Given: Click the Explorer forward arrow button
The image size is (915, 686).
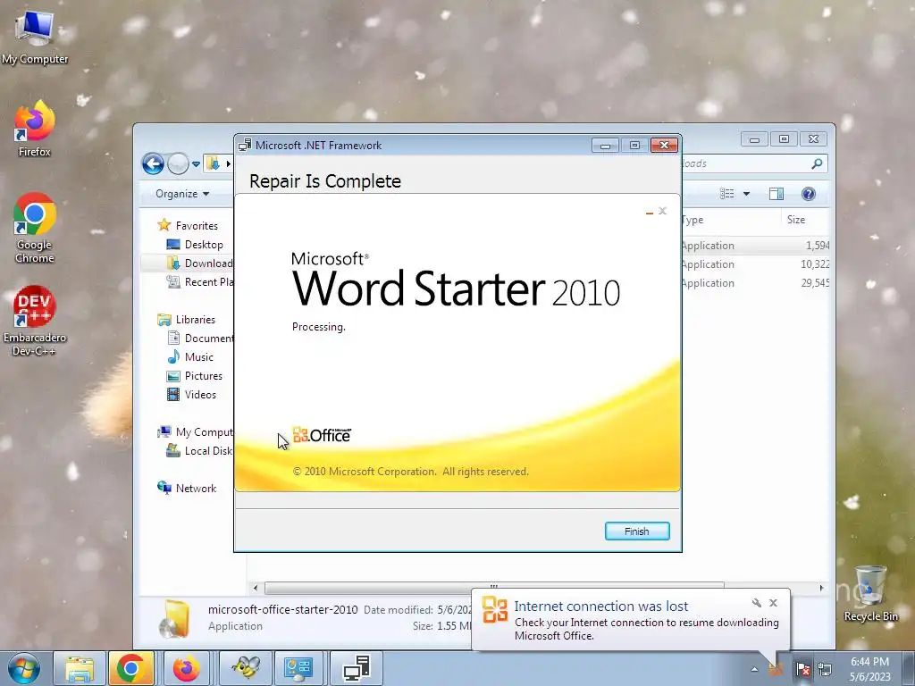Looking at the screenshot, I should click(178, 164).
